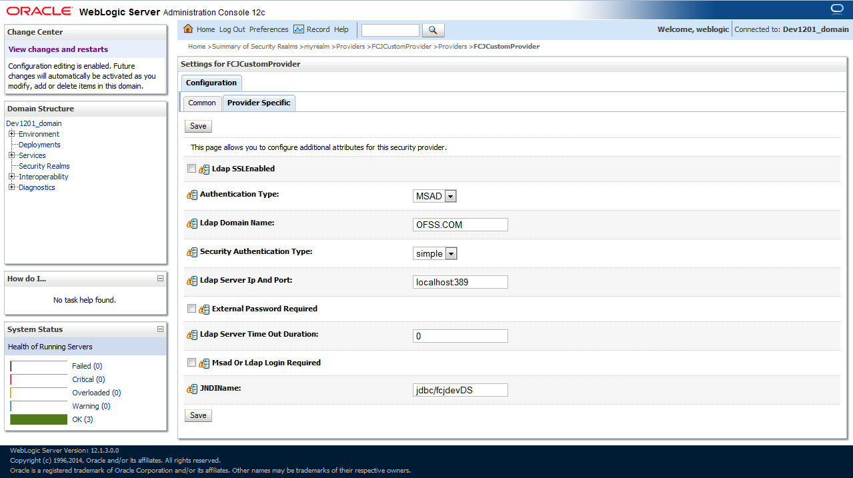This screenshot has width=853, height=478.
Task: Click the JNDIName input field
Action: [x=460, y=390]
